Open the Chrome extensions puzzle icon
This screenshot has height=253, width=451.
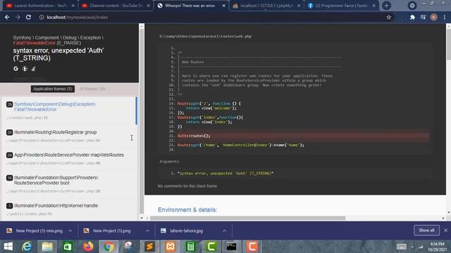point(412,17)
